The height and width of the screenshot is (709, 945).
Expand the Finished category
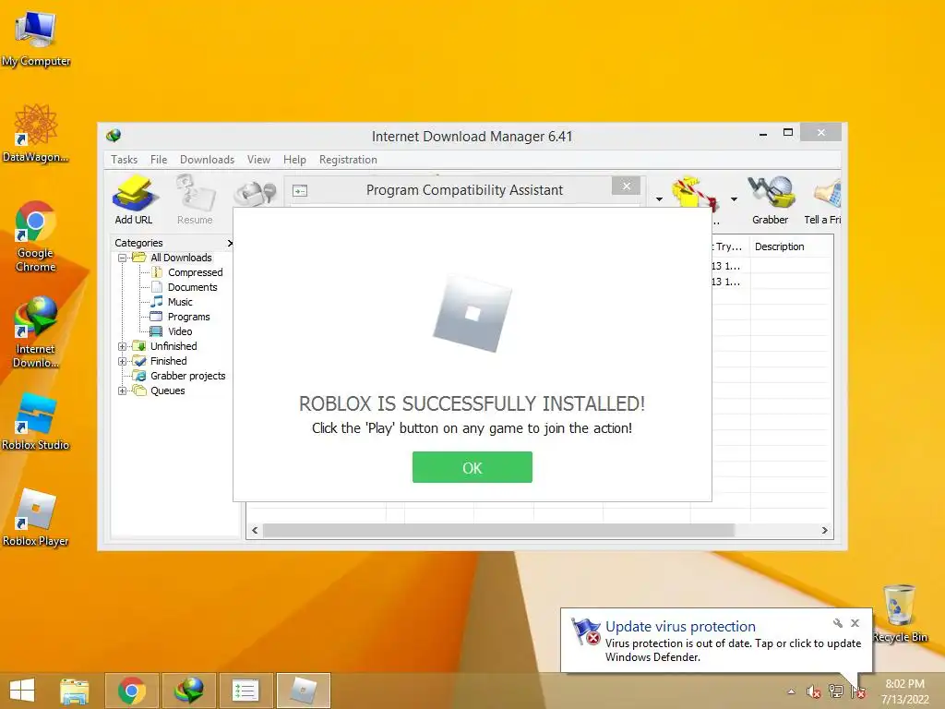pyautogui.click(x=123, y=361)
